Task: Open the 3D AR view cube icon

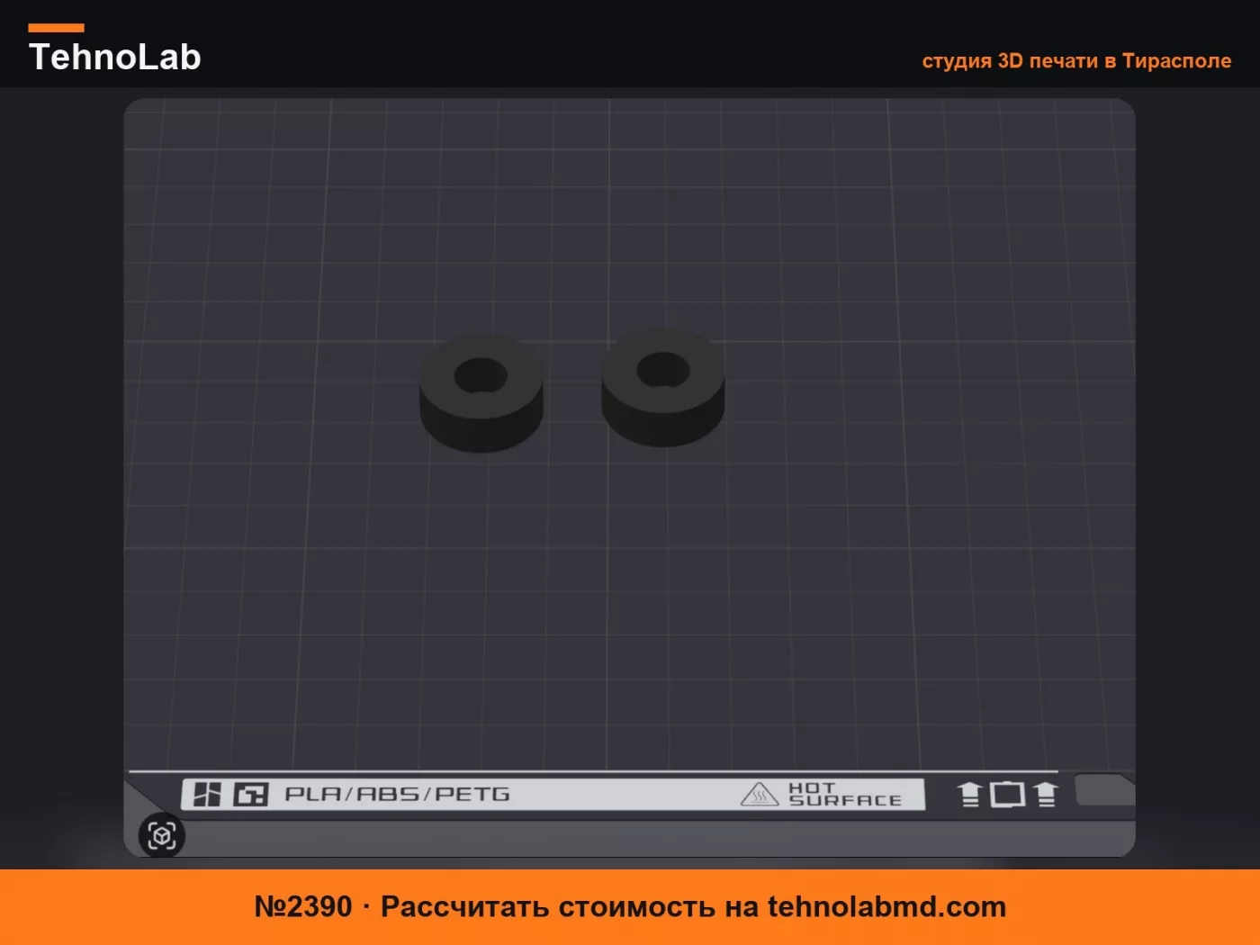Action: [x=162, y=836]
